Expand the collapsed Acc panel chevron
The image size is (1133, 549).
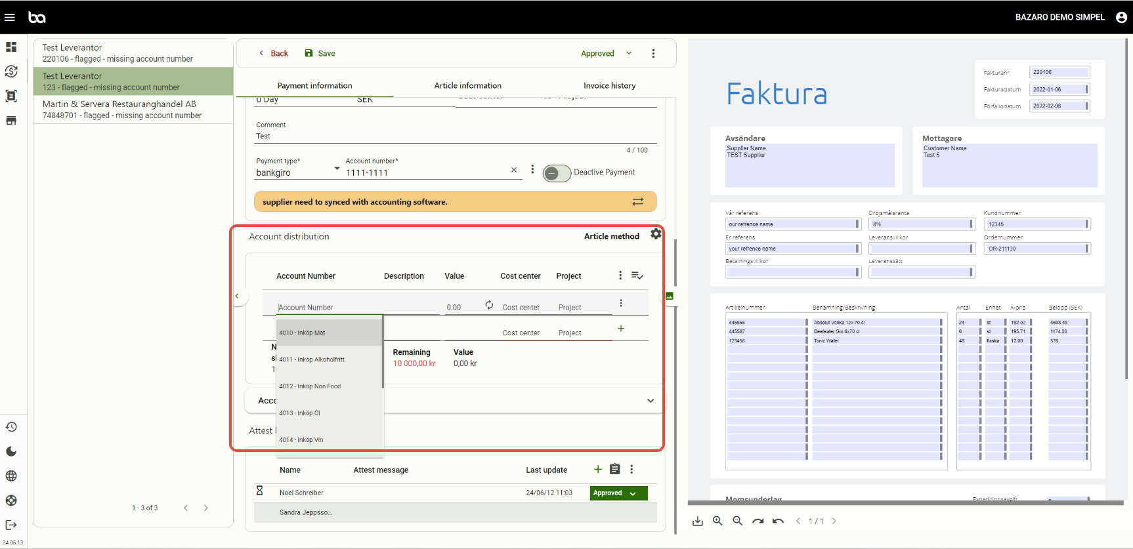click(x=651, y=401)
